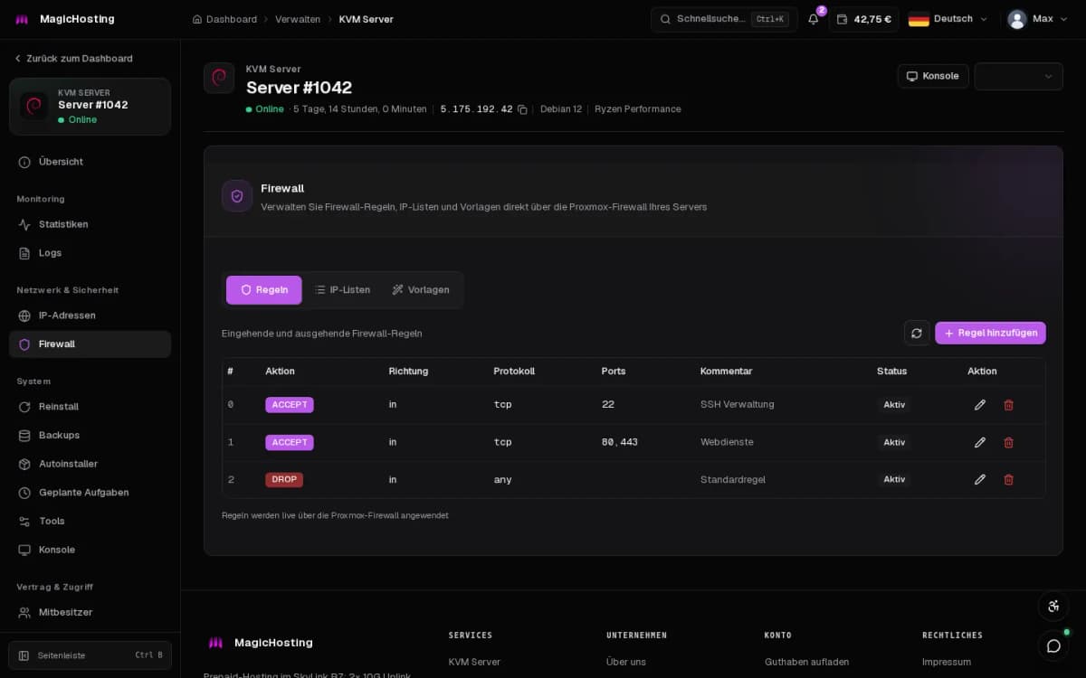Screen dimensions: 1086x678
Task: Switch to the Vorlagen tab
Action: pyautogui.click(x=421, y=290)
